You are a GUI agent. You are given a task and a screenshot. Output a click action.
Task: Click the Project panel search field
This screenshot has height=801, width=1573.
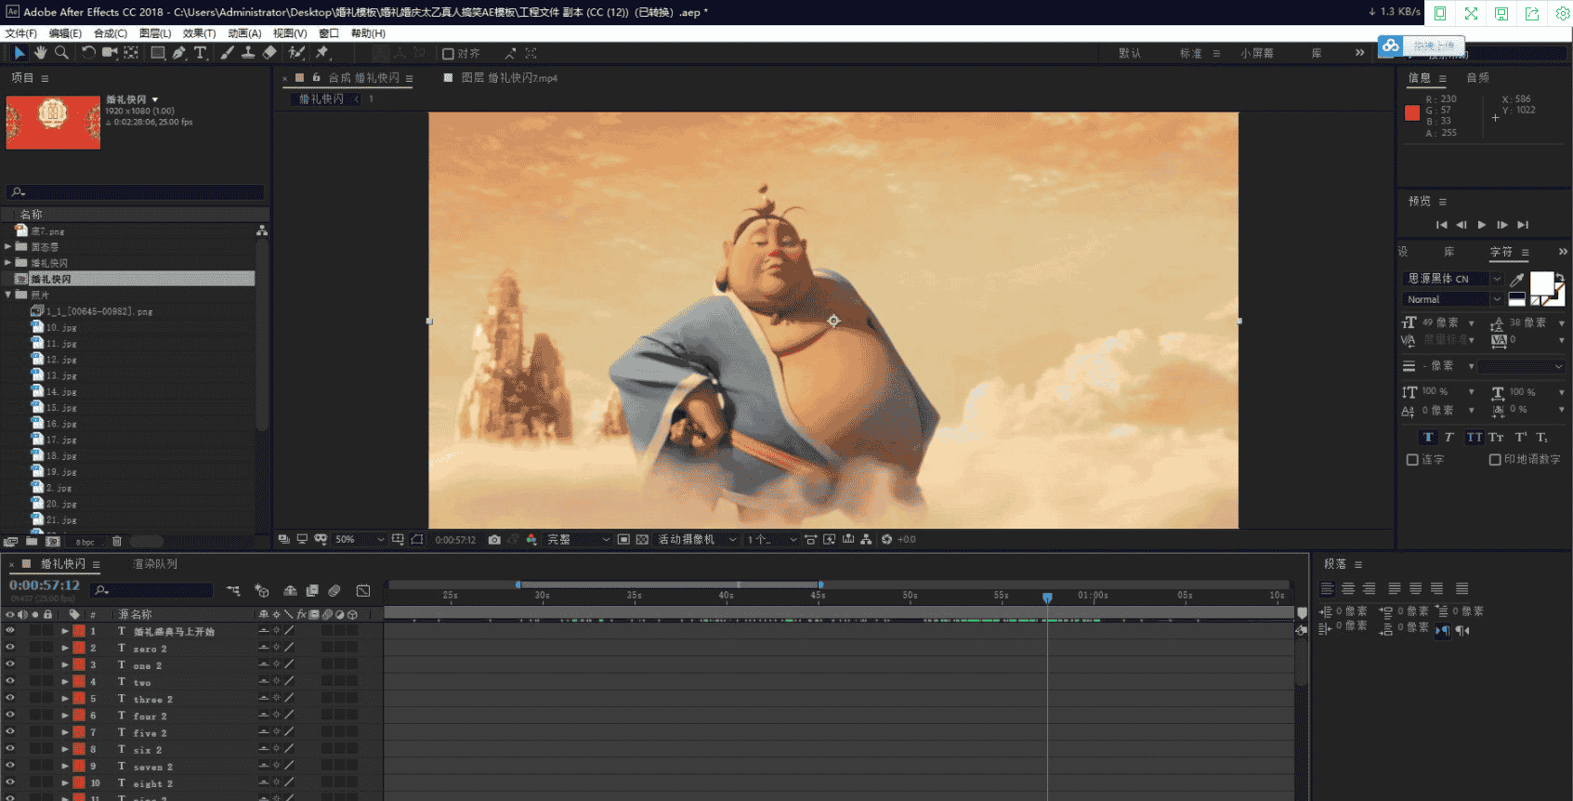136,192
